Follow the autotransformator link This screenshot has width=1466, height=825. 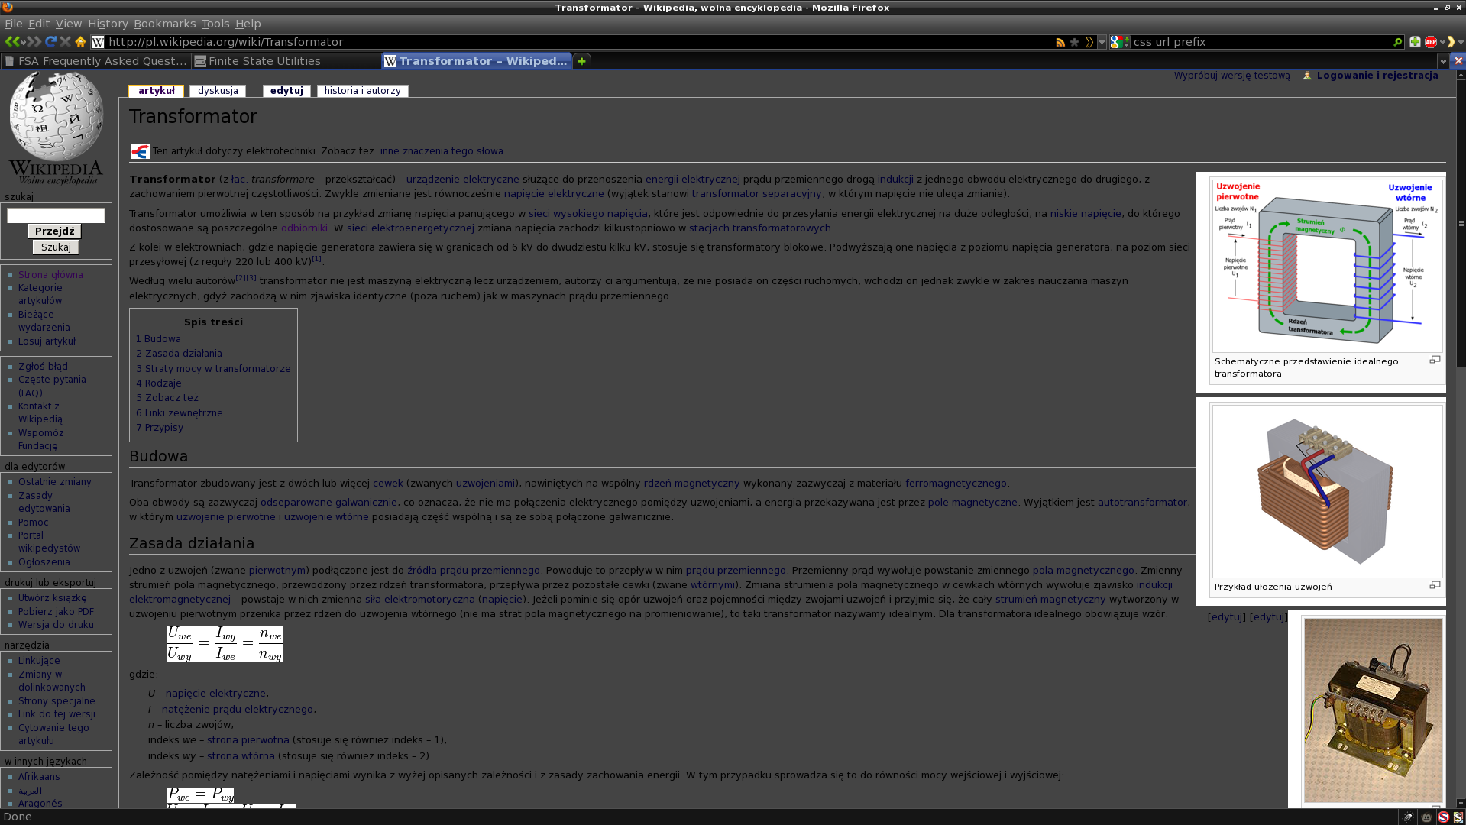click(1141, 503)
